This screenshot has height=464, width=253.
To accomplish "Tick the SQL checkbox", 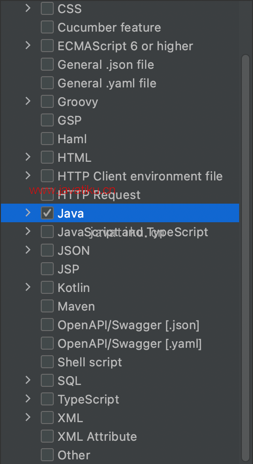I will pyautogui.click(x=47, y=381).
